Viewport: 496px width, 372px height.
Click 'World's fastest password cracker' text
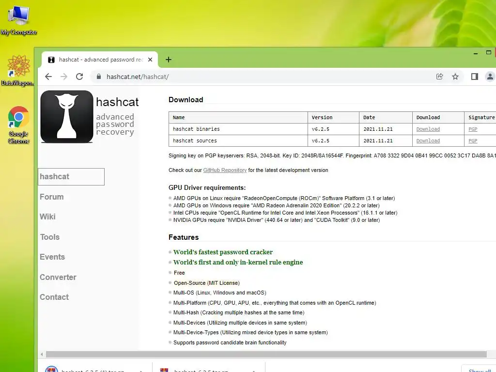(223, 252)
